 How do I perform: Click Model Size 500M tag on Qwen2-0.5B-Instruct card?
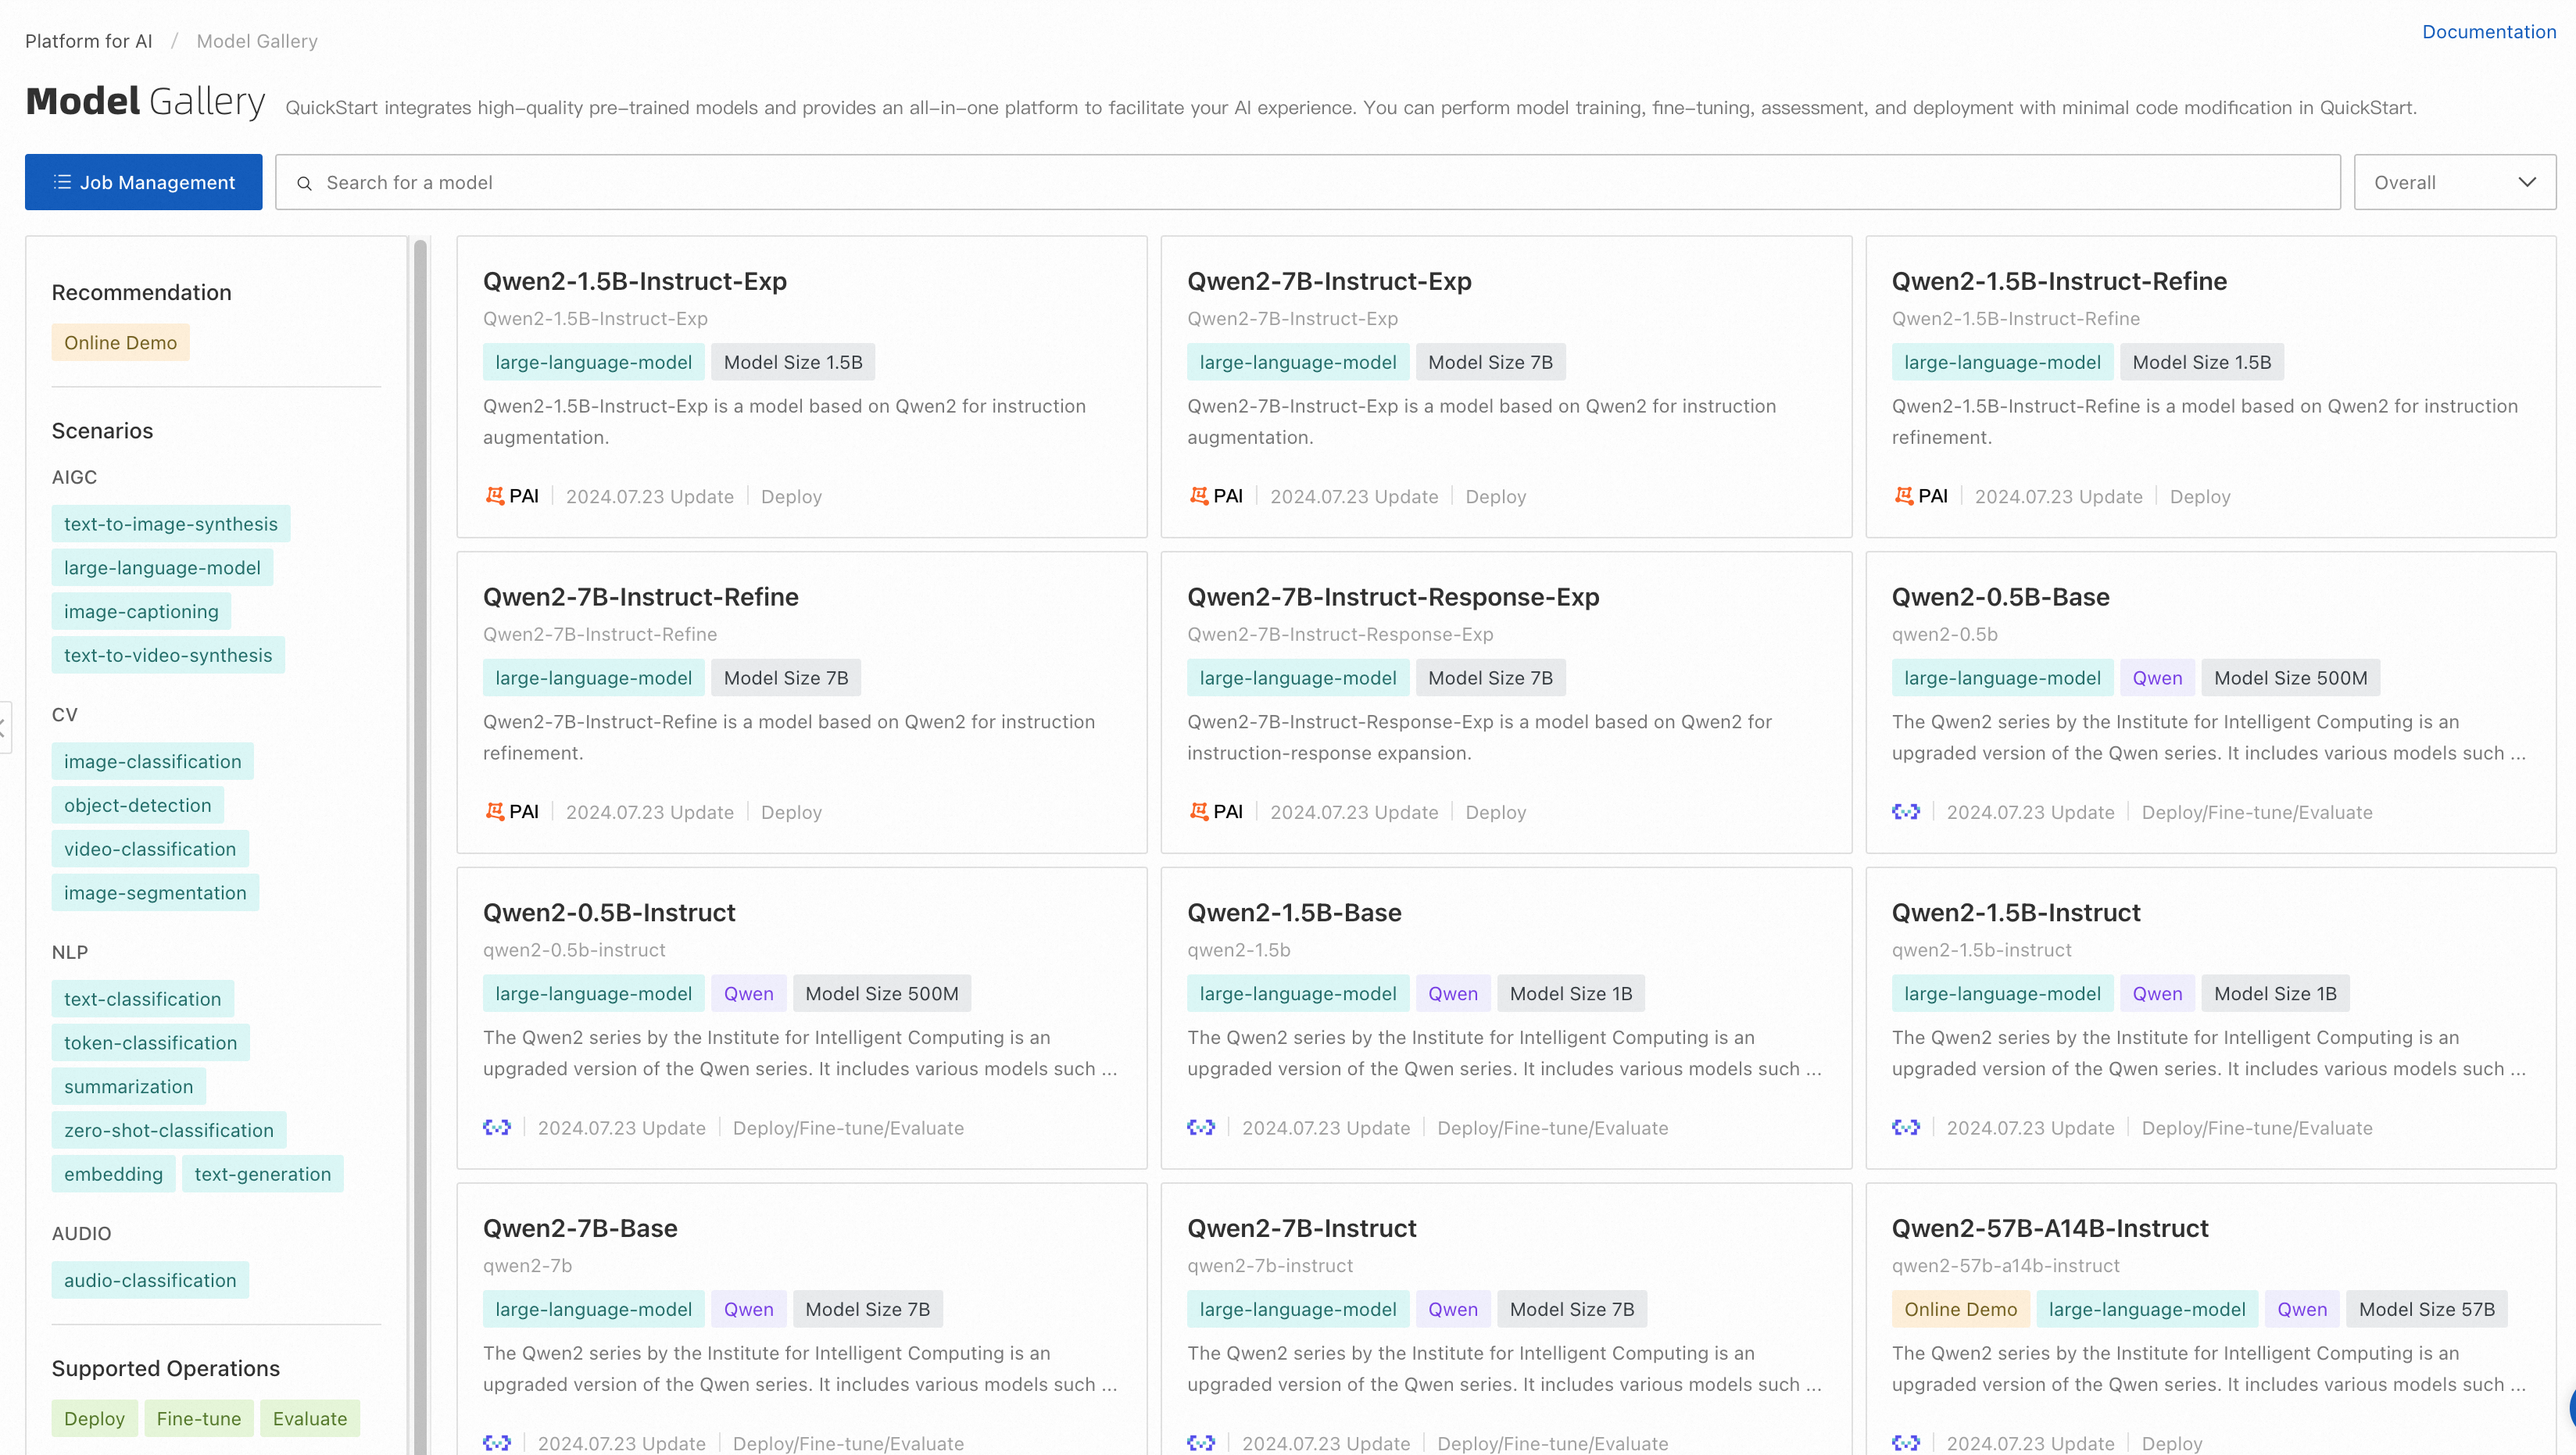tap(881, 994)
